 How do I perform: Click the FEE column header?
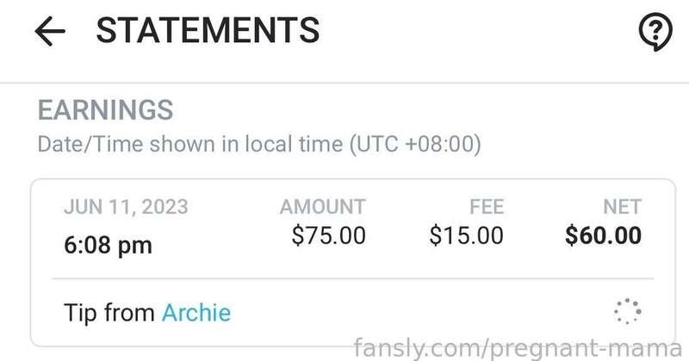point(487,206)
